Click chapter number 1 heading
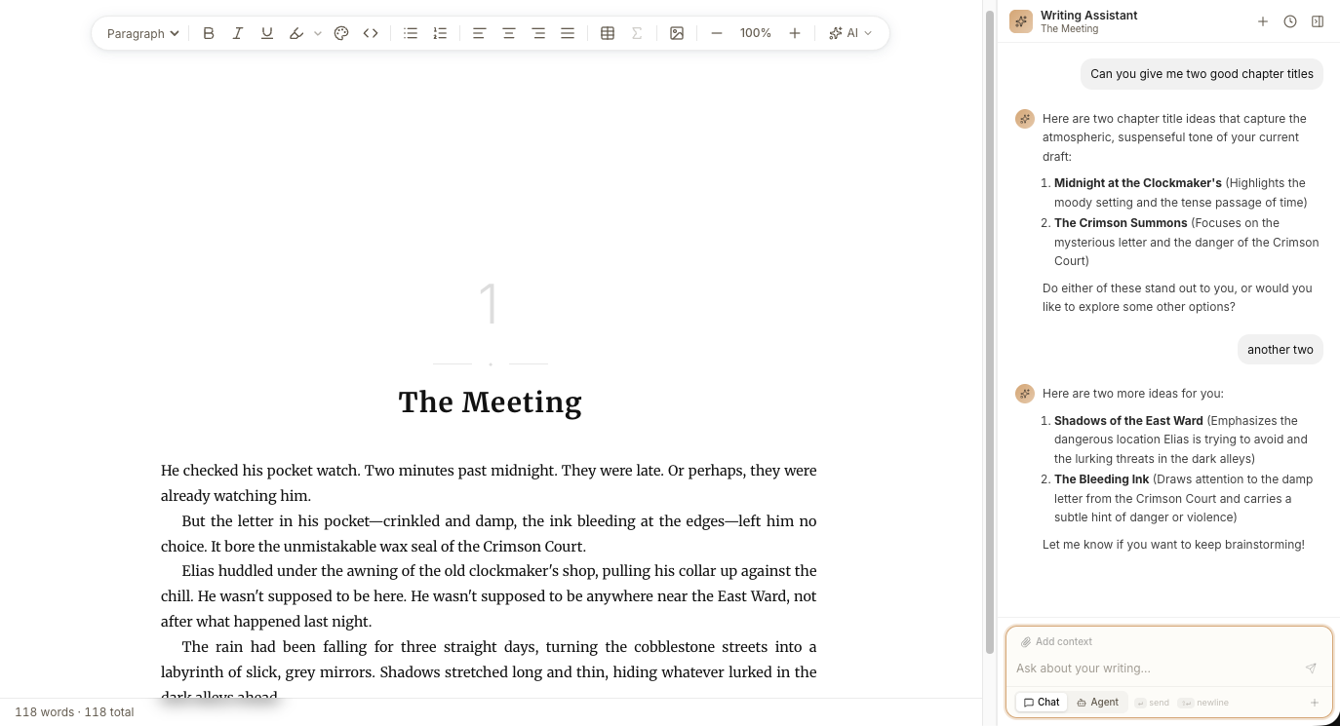The height and width of the screenshot is (726, 1340). pos(490,304)
